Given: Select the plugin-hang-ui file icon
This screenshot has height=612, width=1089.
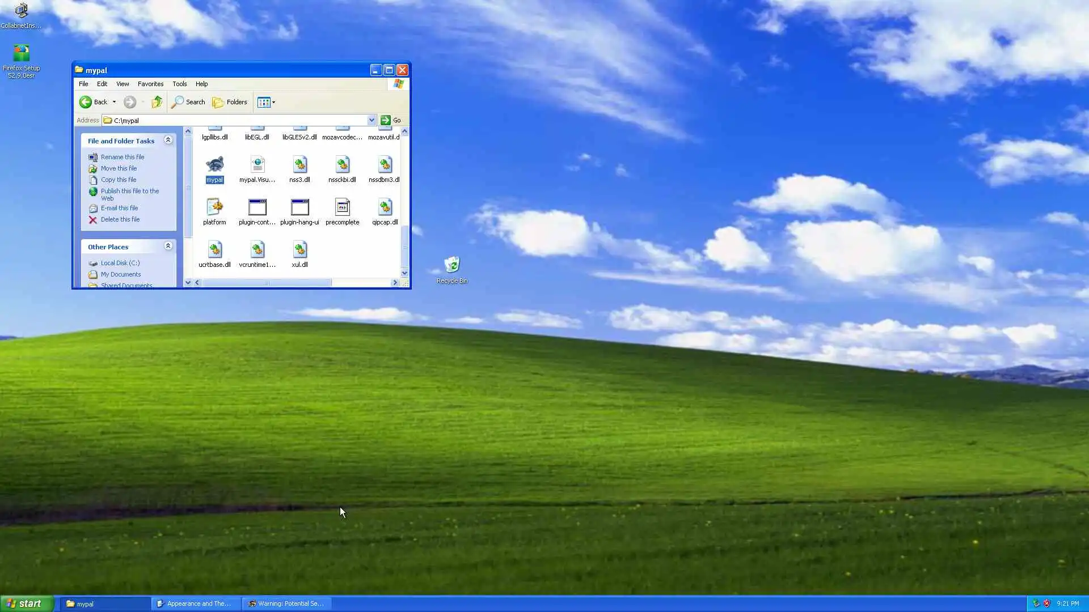Looking at the screenshot, I should (x=299, y=207).
